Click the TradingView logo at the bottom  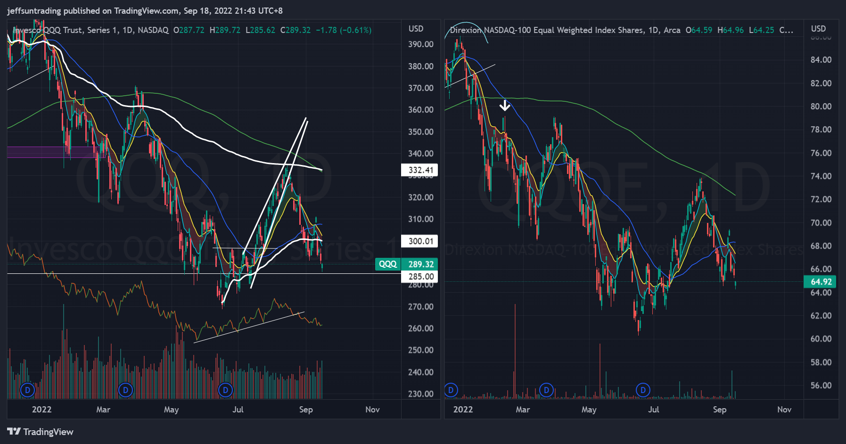tap(41, 432)
